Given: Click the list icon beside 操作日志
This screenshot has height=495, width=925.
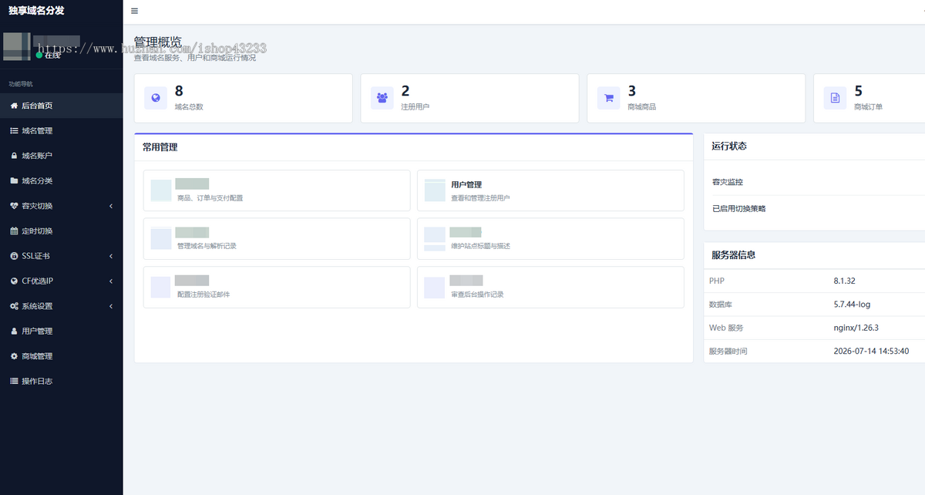Looking at the screenshot, I should 14,382.
